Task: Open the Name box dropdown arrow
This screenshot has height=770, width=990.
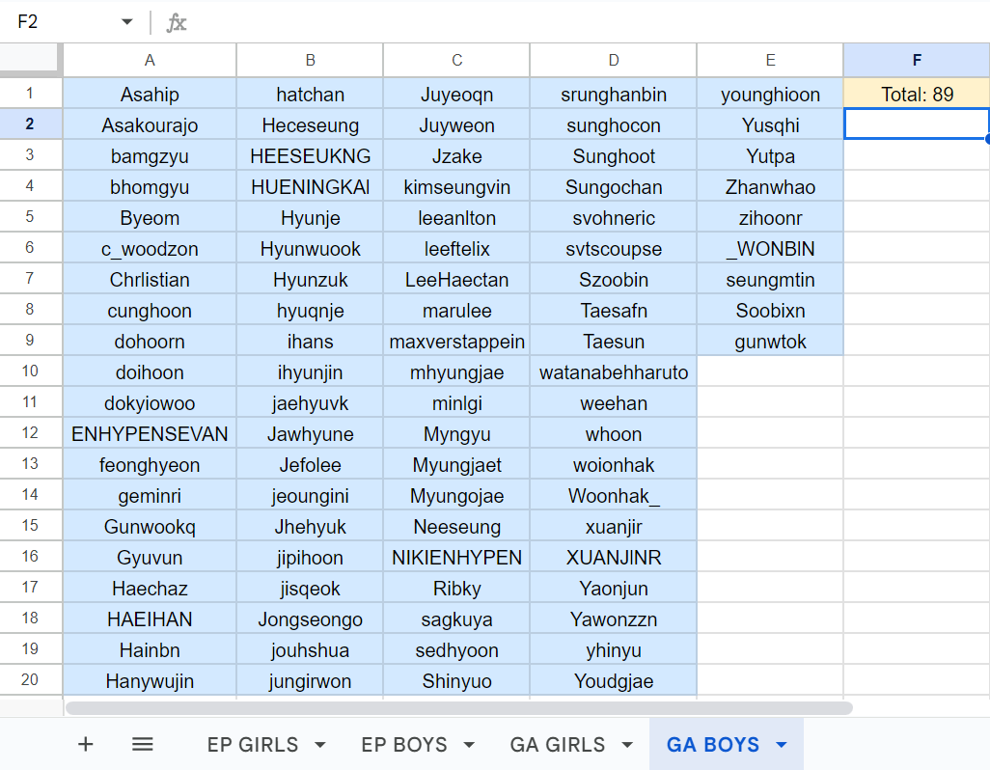Action: tap(127, 22)
